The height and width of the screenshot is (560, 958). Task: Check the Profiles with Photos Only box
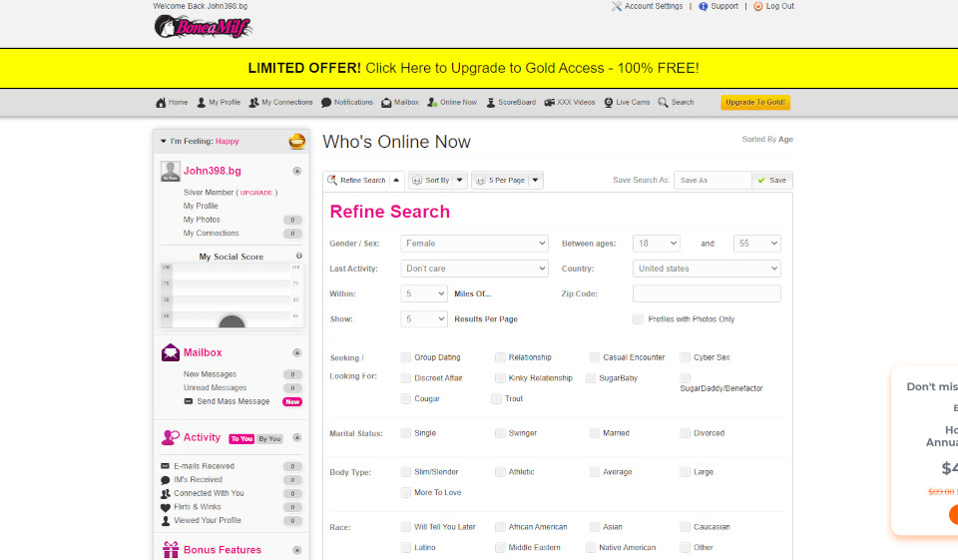tap(639, 319)
